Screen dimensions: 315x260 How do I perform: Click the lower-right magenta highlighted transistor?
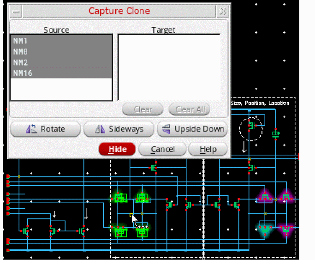click(285, 228)
